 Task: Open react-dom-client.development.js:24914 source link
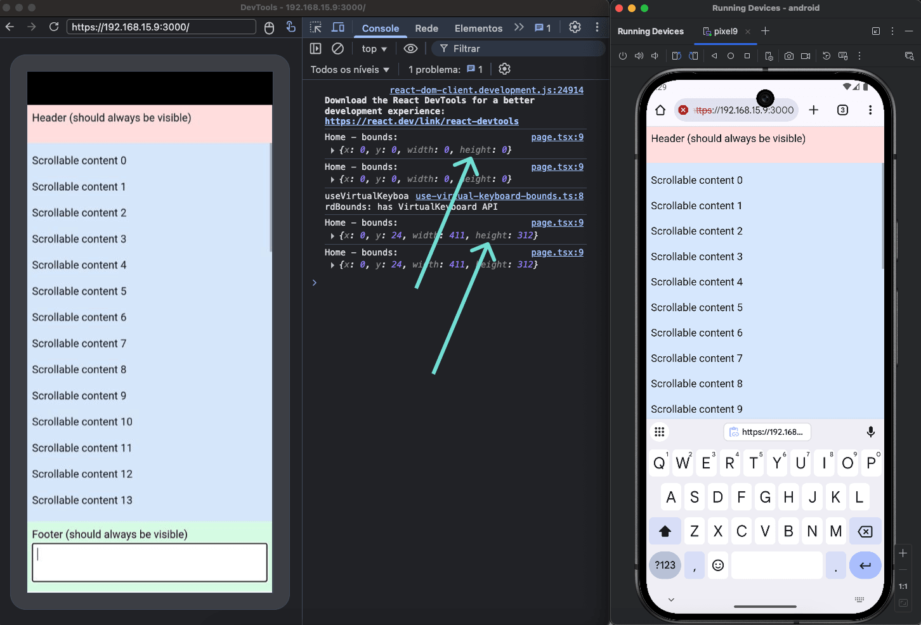click(487, 90)
